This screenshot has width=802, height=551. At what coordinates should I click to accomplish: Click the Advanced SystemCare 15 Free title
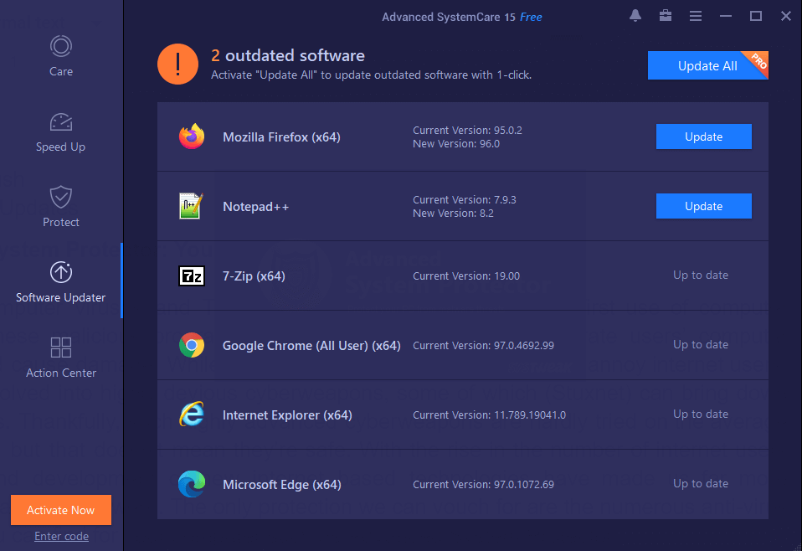[462, 17]
